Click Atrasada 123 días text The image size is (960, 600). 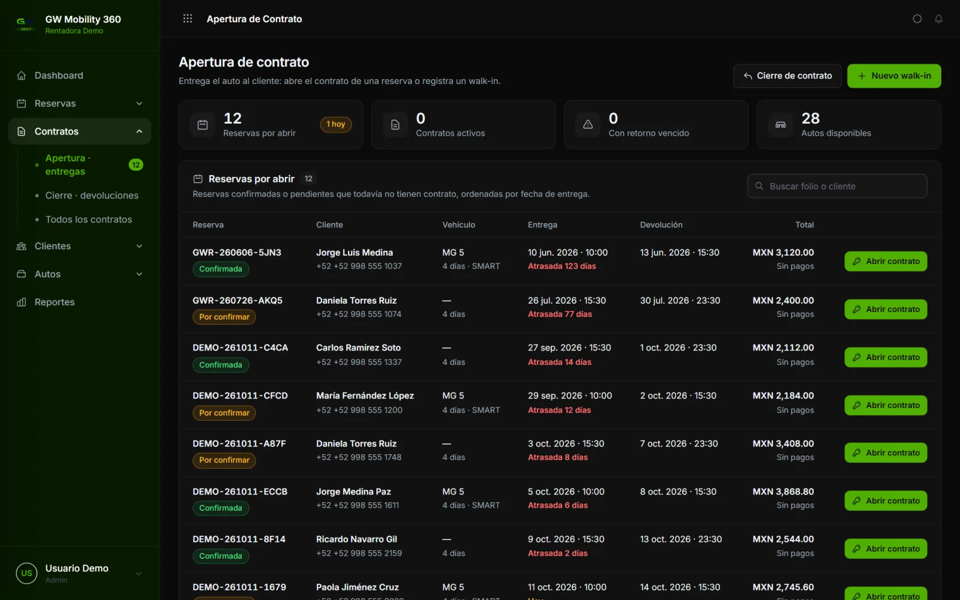(562, 266)
